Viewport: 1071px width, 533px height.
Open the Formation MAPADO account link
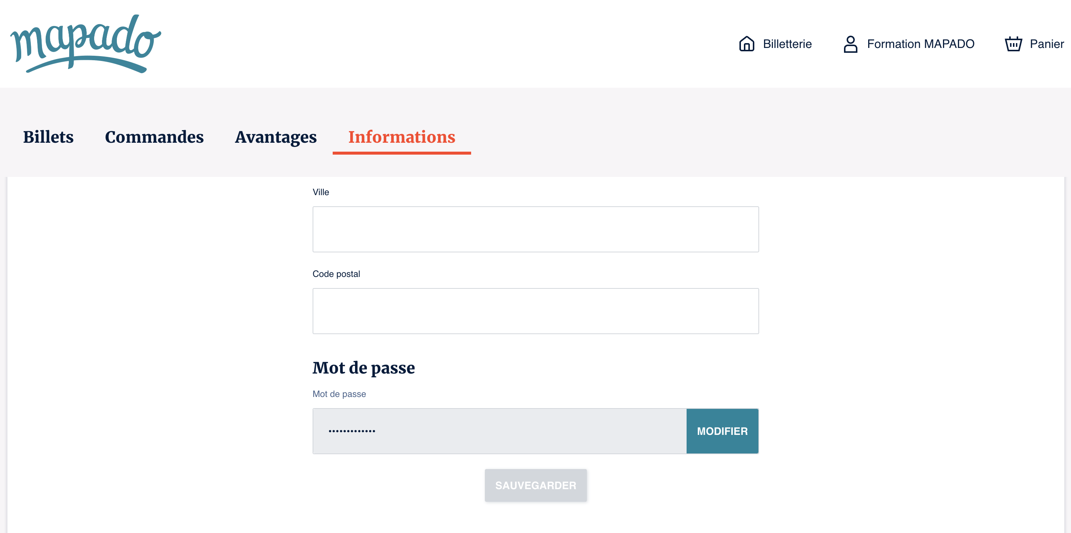tap(920, 44)
